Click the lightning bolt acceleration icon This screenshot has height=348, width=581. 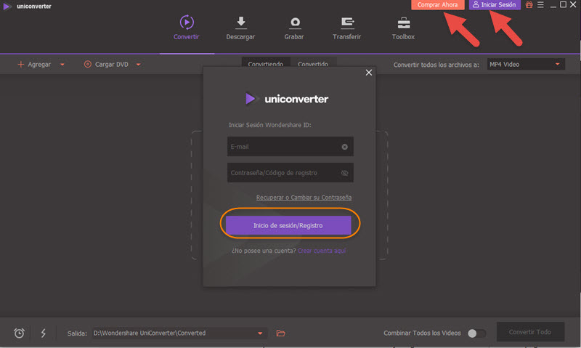44,333
